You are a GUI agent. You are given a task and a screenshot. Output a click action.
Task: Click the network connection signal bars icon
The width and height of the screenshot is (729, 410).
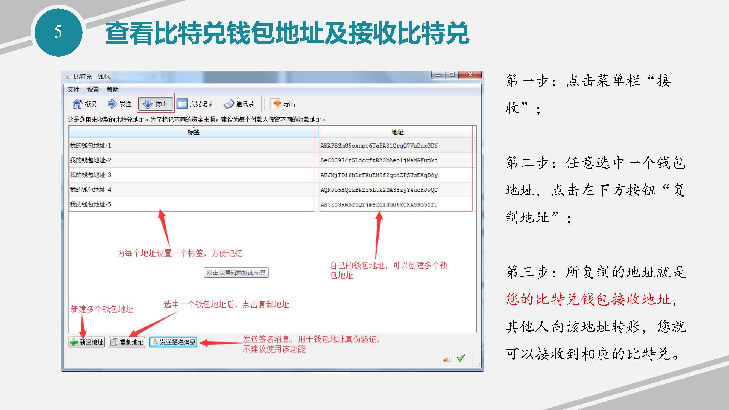447,359
